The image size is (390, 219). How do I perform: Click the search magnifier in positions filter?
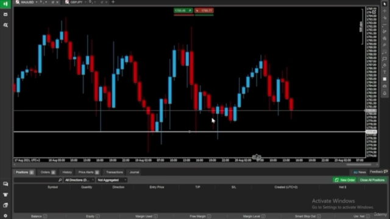click(x=60, y=180)
